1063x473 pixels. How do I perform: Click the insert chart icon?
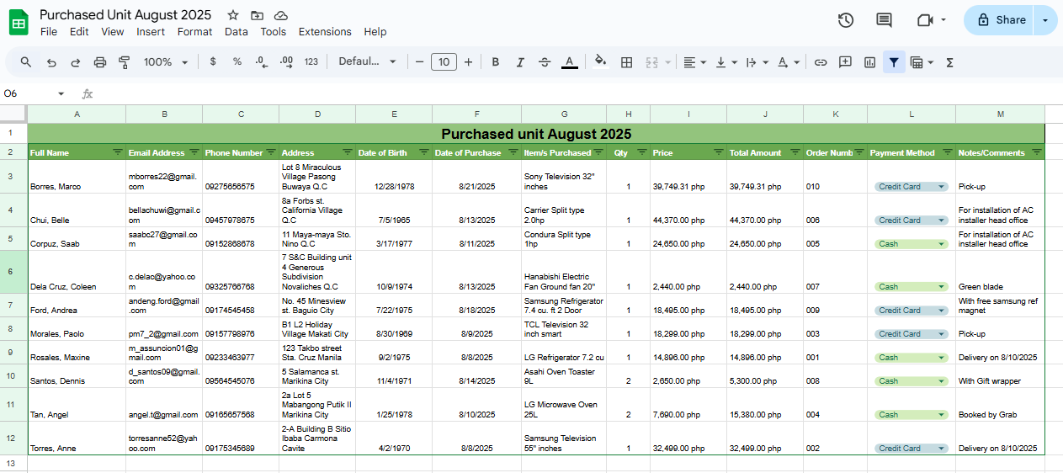tap(869, 62)
